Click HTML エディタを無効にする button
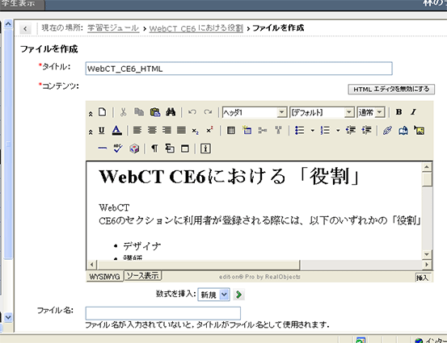The height and width of the screenshot is (343, 447). click(391, 89)
